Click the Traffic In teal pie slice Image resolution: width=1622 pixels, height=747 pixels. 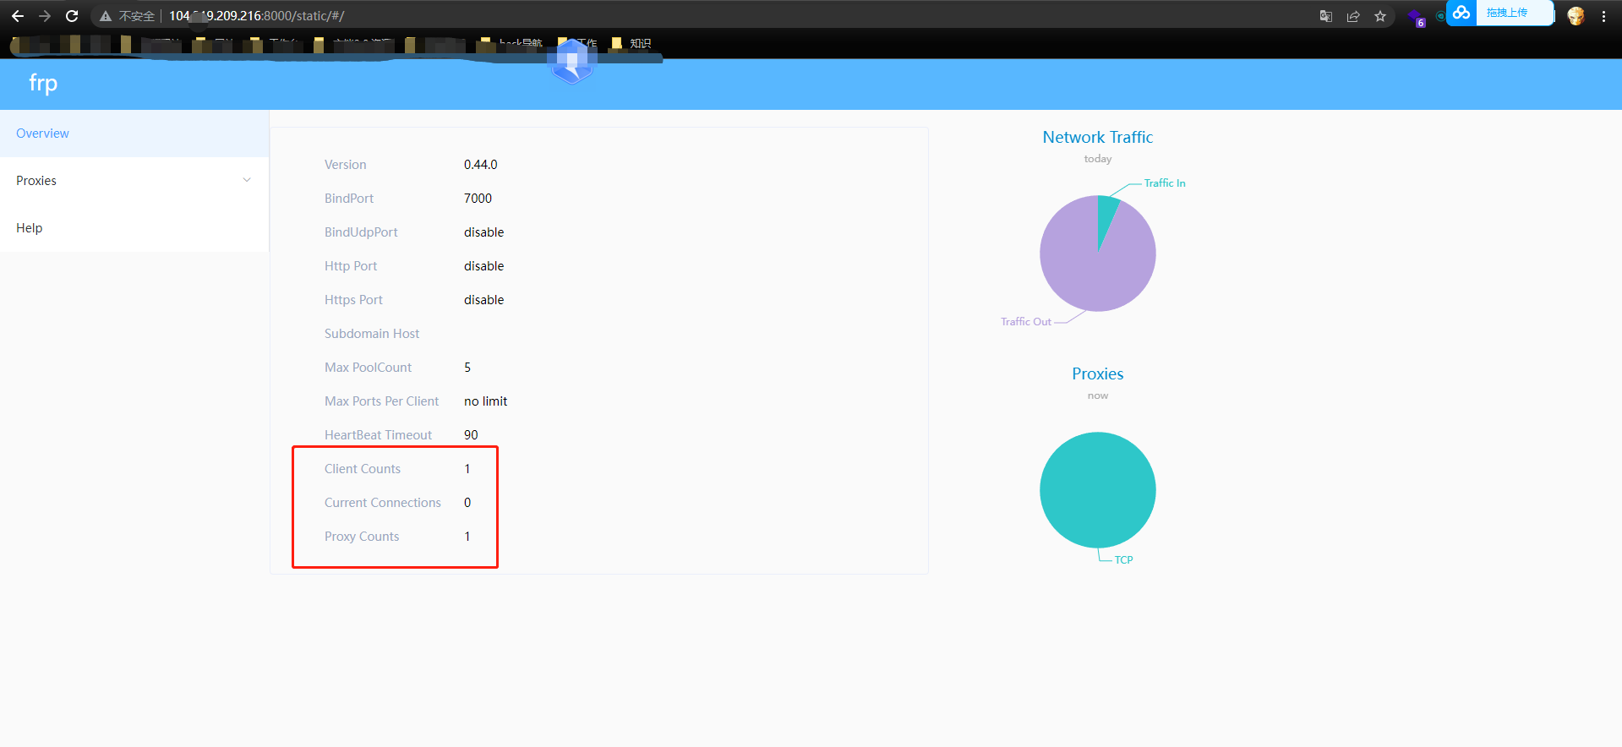point(1106,213)
